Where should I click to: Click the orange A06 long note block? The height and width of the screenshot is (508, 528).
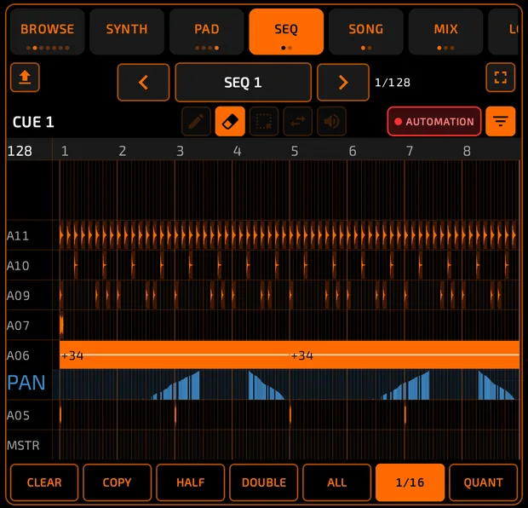coord(290,355)
